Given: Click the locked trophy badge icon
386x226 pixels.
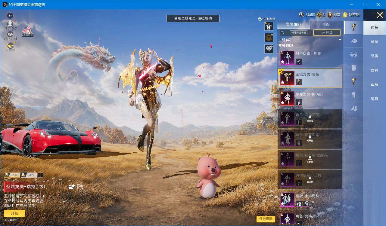Looking at the screenshot, I should 269,38.
